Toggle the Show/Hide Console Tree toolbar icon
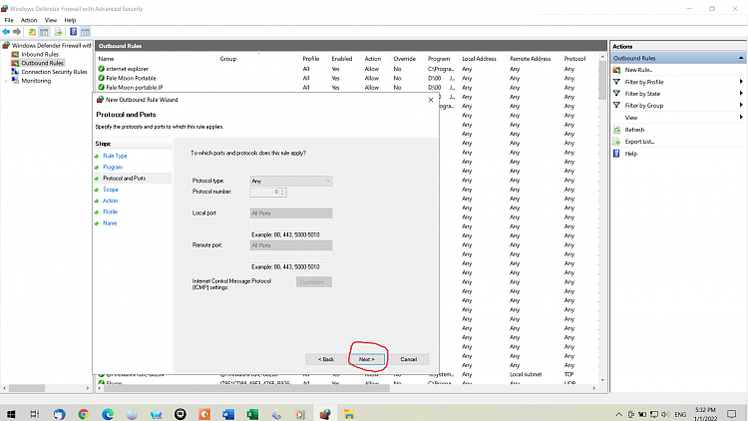This screenshot has height=421, width=748. coord(44,32)
